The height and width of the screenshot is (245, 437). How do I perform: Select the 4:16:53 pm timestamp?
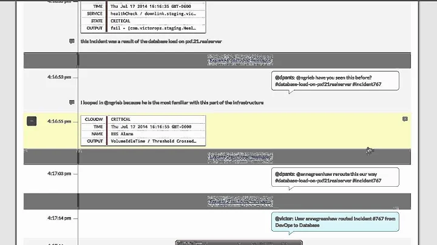[x=59, y=77]
